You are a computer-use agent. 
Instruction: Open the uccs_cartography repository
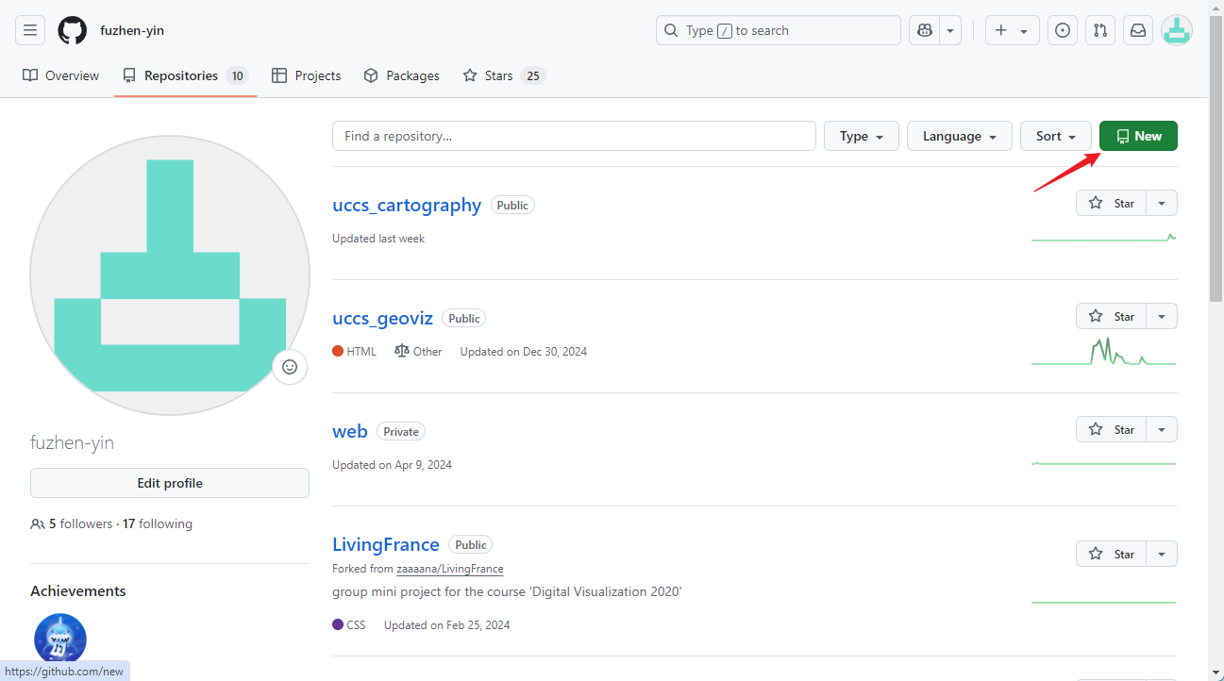pyautogui.click(x=407, y=205)
